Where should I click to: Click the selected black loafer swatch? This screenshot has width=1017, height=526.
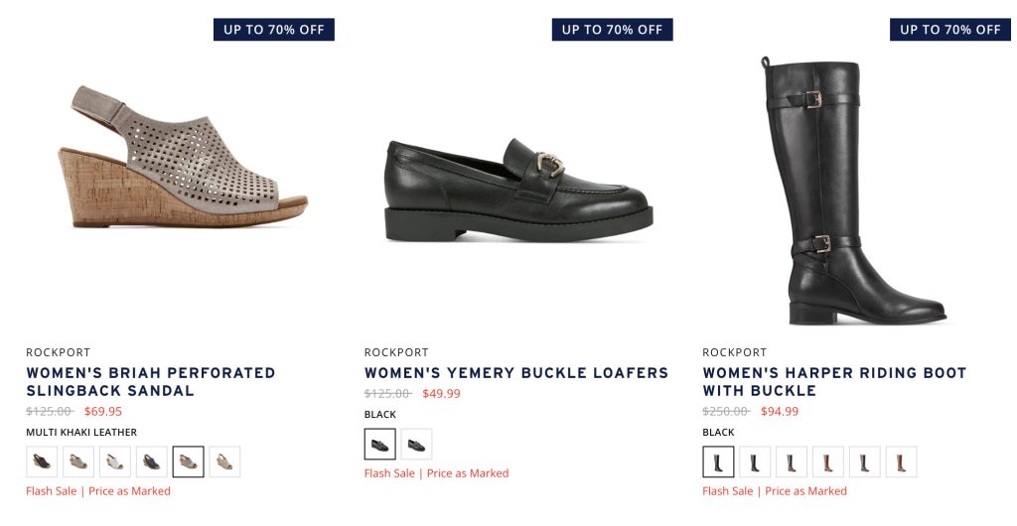tap(380, 444)
